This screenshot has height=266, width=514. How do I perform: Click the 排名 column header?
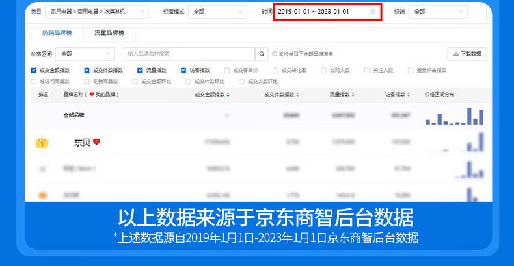[x=44, y=95]
